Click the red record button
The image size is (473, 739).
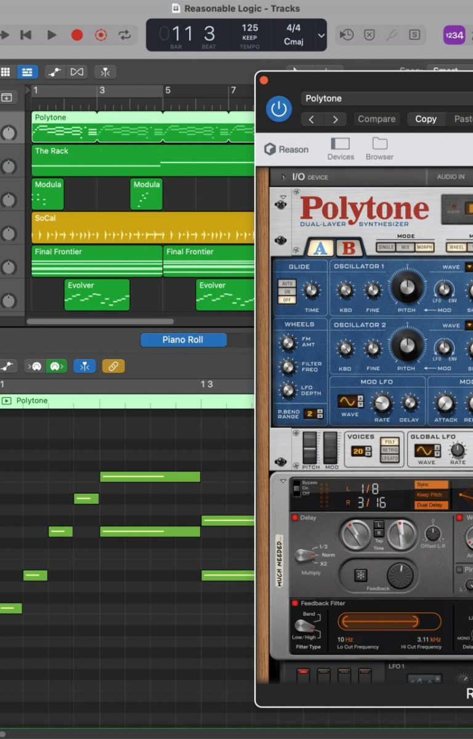(77, 35)
